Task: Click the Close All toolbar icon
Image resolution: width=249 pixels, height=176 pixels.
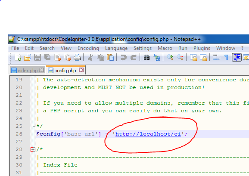Action: click(67, 57)
